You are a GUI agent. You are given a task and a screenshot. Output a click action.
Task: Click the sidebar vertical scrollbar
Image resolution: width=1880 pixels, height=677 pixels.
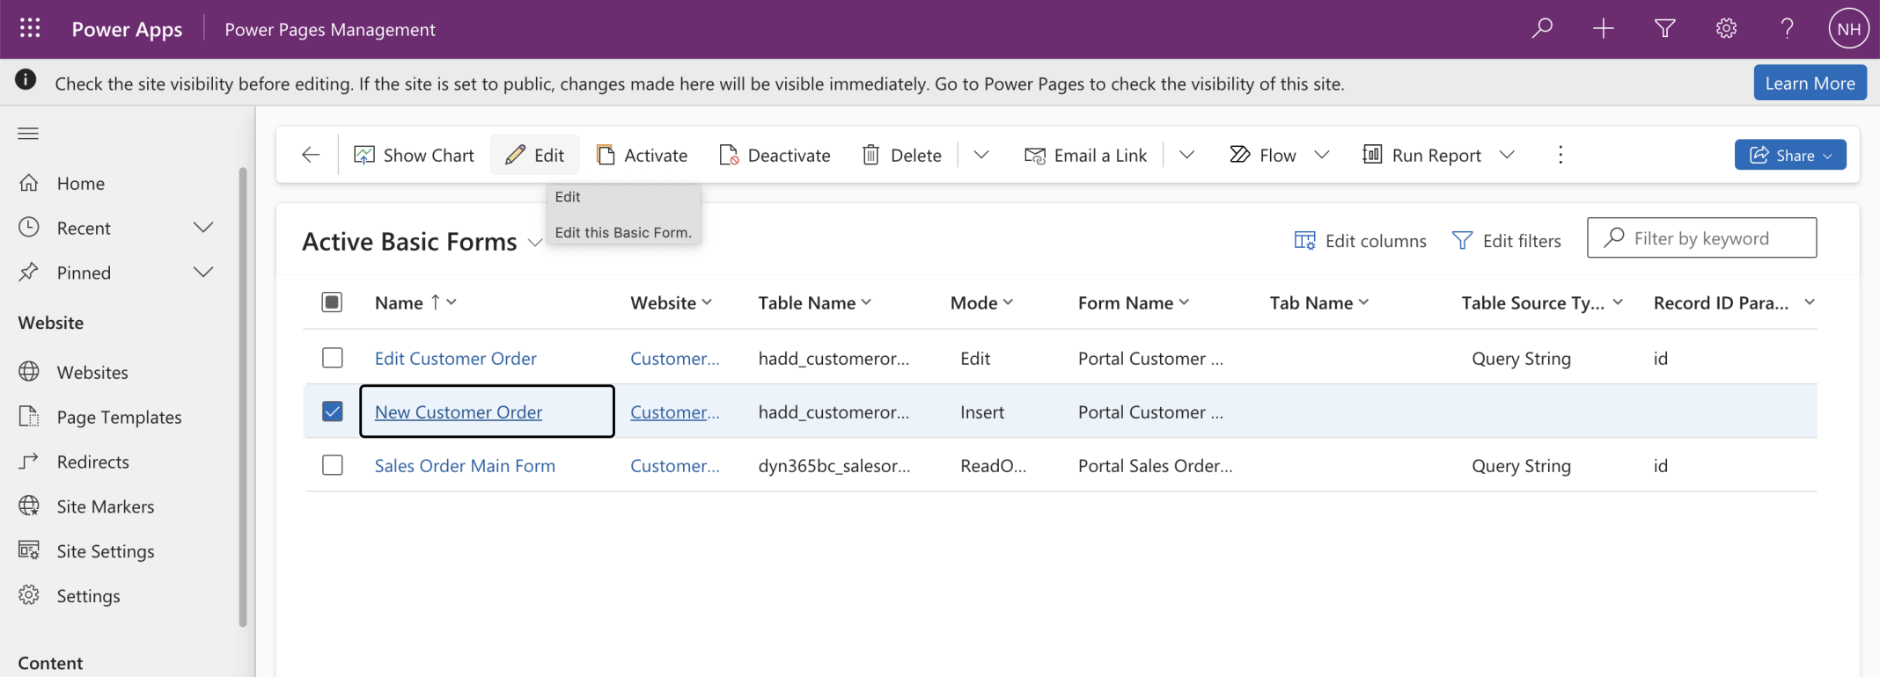pyautogui.click(x=243, y=396)
